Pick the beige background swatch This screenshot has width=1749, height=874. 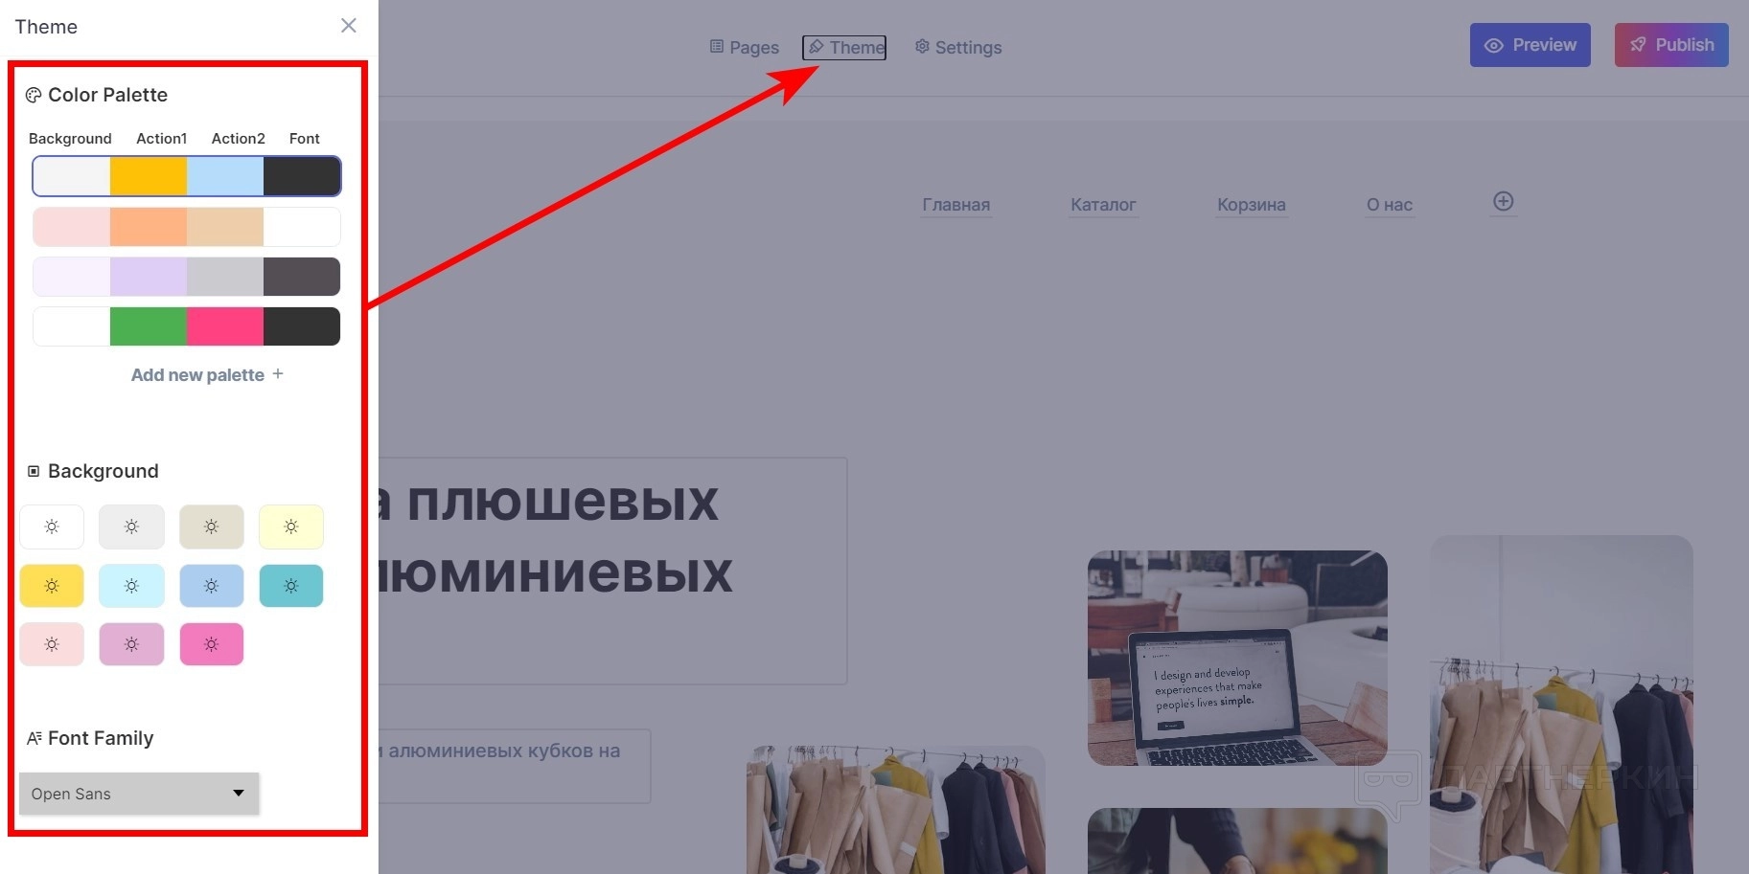point(212,527)
